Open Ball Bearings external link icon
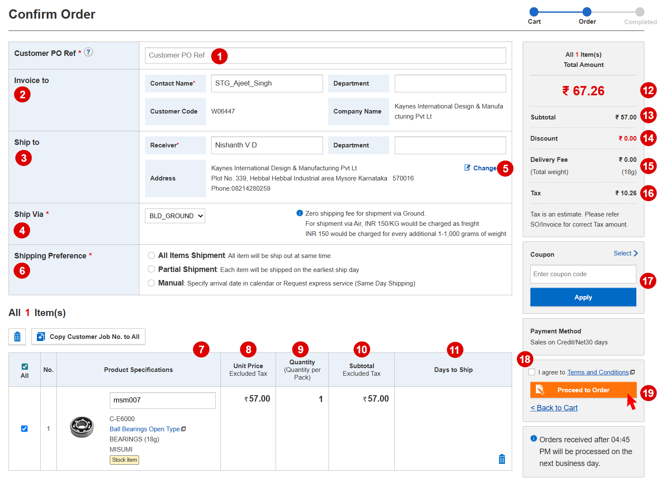669x488 pixels. coord(184,429)
